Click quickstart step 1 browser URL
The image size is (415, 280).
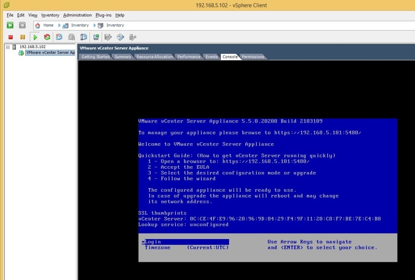(266, 161)
